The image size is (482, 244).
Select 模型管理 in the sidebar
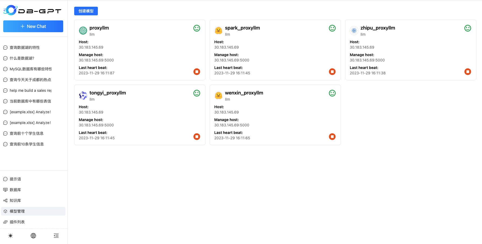(17, 211)
